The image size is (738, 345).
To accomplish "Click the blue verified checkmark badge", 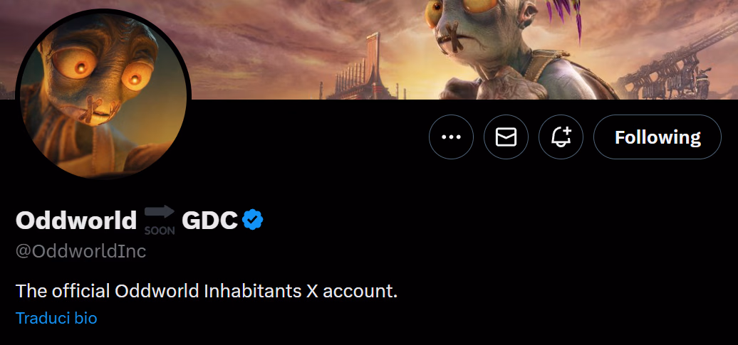I will click(x=253, y=220).
